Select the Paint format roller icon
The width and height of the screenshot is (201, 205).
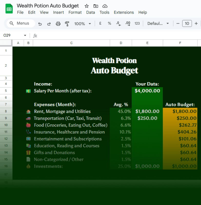(x=67, y=24)
